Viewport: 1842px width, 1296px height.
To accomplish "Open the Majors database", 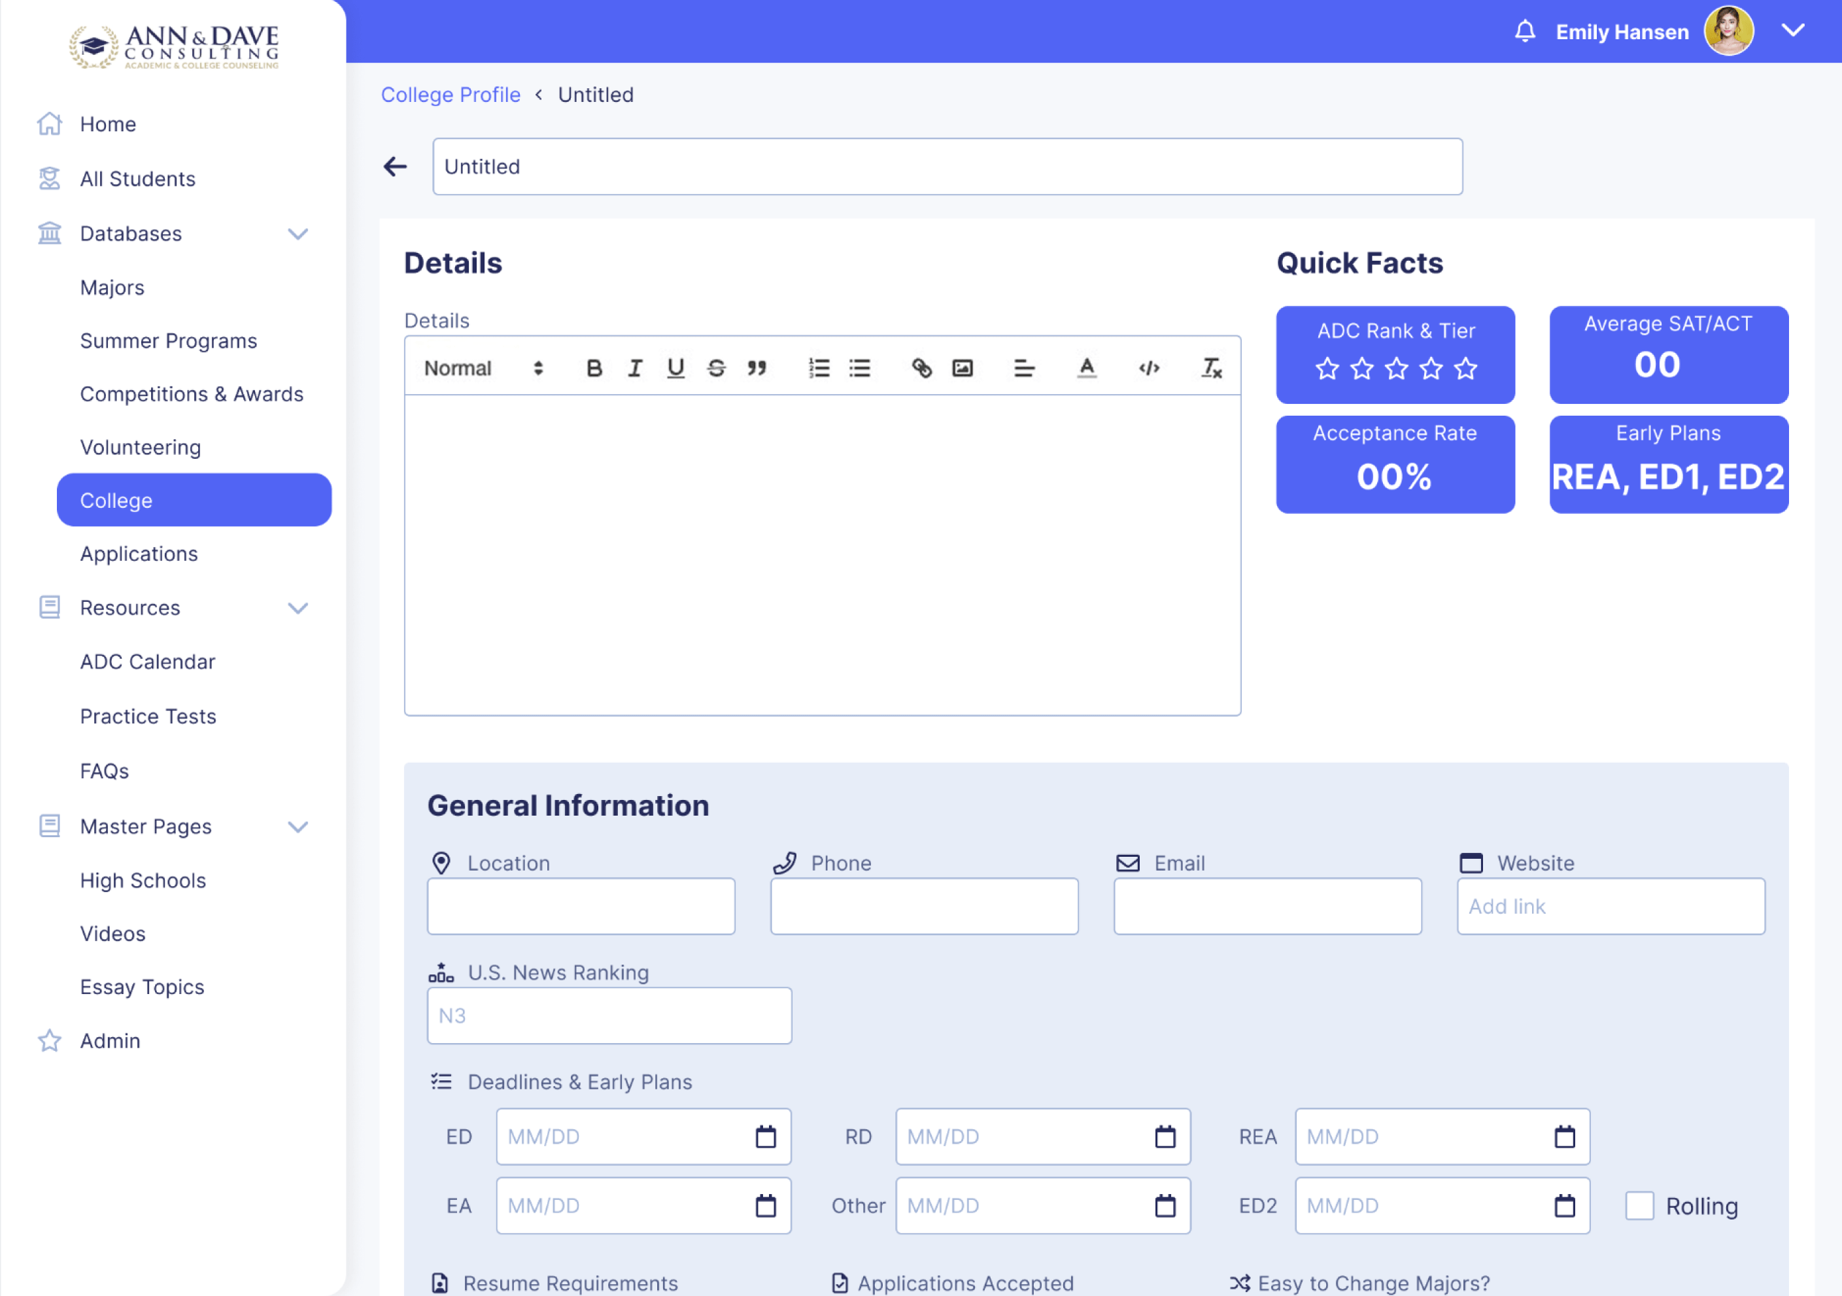I will point(112,288).
